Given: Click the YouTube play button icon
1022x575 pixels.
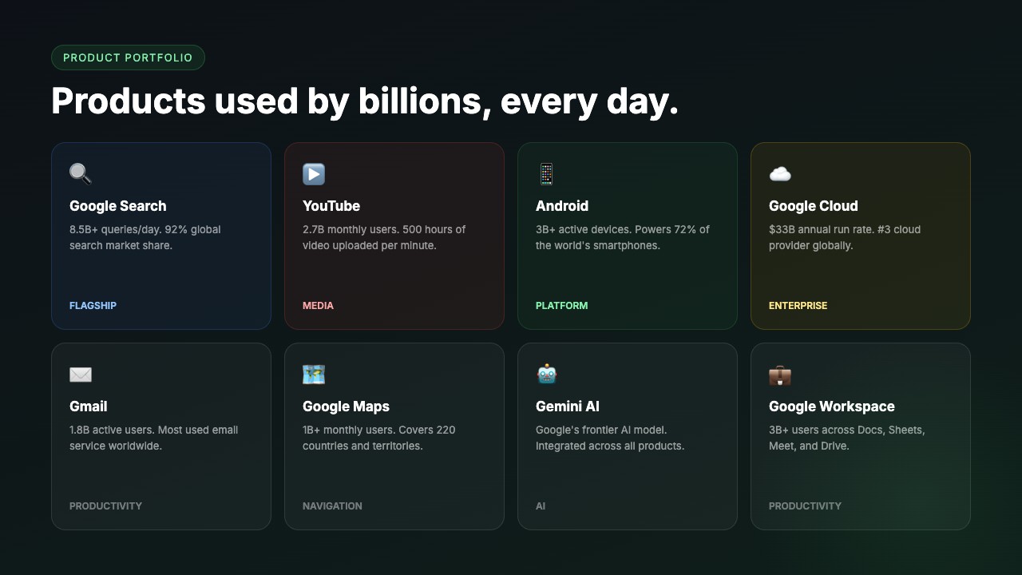Looking at the screenshot, I should (314, 174).
